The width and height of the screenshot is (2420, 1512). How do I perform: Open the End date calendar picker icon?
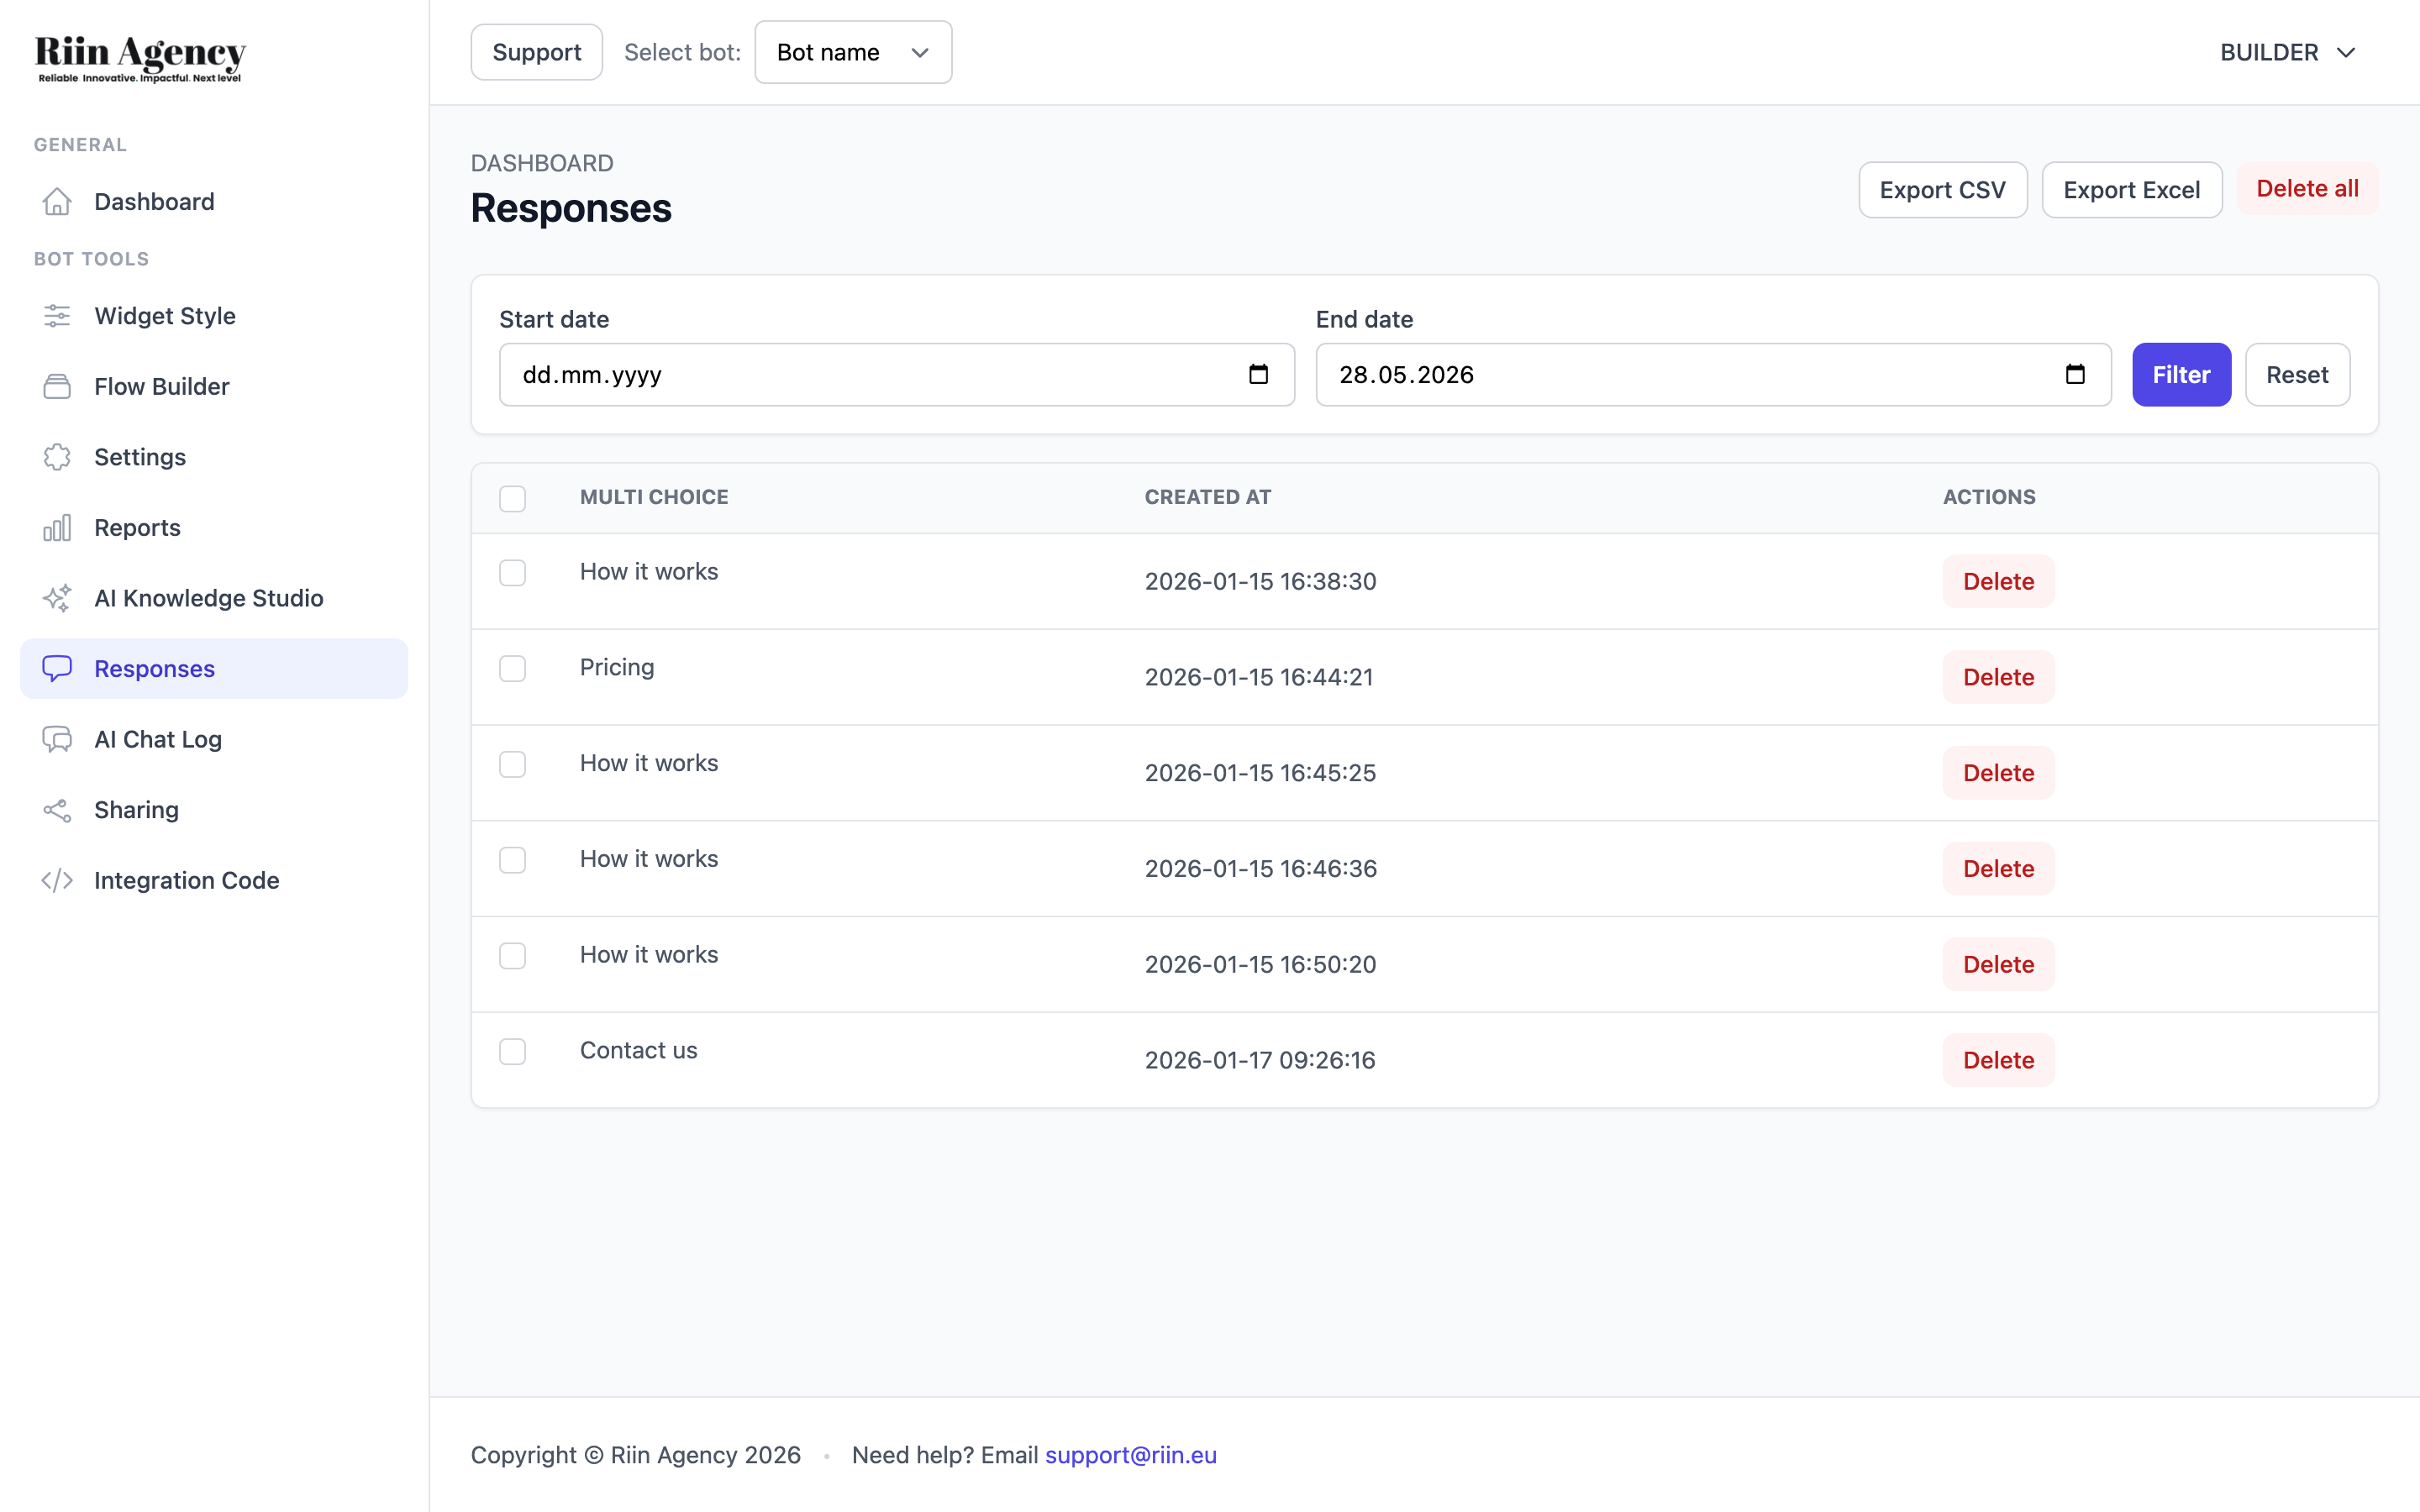[2075, 374]
